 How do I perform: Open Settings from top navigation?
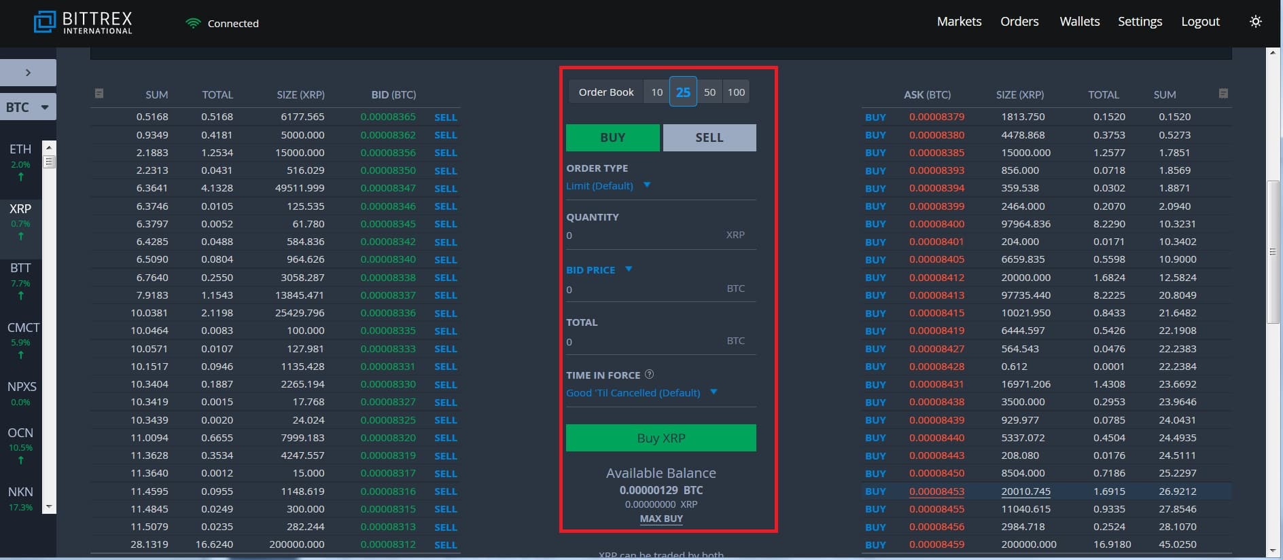tap(1140, 22)
